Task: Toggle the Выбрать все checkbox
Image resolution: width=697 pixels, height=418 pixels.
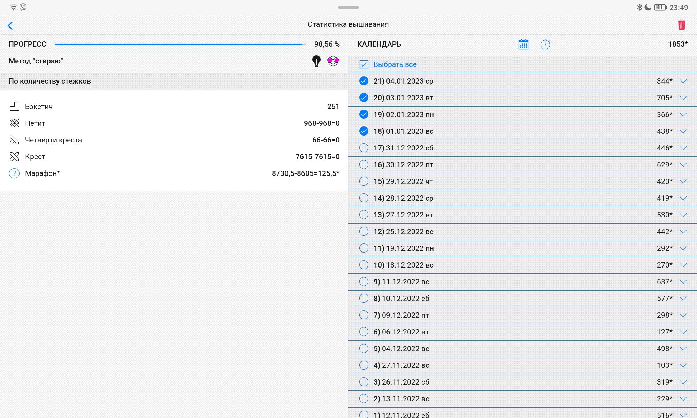Action: tap(363, 64)
